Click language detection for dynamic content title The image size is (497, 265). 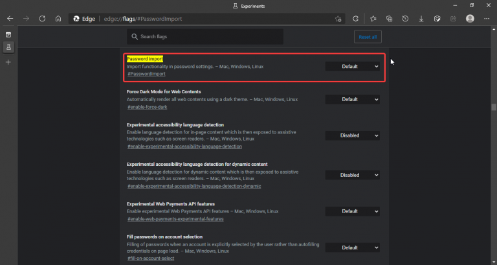click(x=197, y=164)
